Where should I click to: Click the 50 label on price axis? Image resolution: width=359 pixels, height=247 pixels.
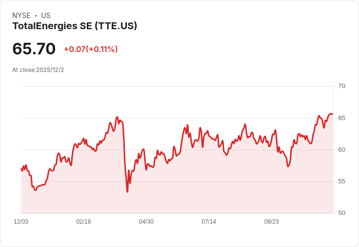341,213
